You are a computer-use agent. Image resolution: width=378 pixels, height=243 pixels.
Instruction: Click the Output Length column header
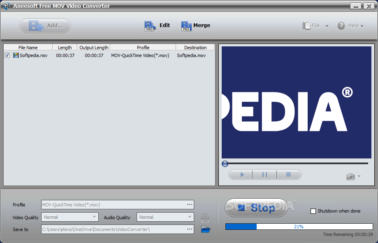[x=94, y=47]
